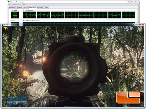Switch to the Users tab
This screenshot has height=109, width=146.
click(x=46, y=8)
